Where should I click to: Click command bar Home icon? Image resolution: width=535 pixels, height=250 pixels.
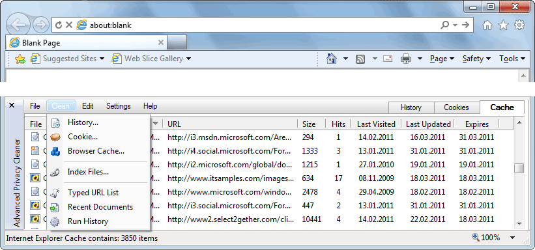[331, 59]
